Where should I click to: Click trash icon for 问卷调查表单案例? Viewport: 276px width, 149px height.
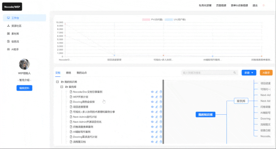(161, 127)
